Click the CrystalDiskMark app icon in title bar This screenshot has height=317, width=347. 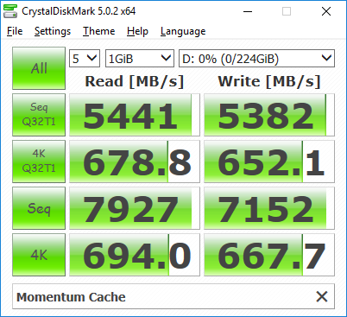point(10,11)
